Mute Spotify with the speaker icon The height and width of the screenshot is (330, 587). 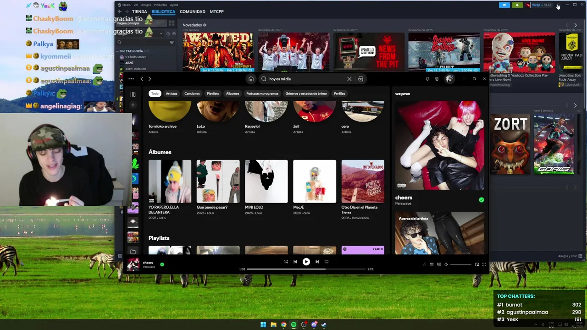pos(446,264)
